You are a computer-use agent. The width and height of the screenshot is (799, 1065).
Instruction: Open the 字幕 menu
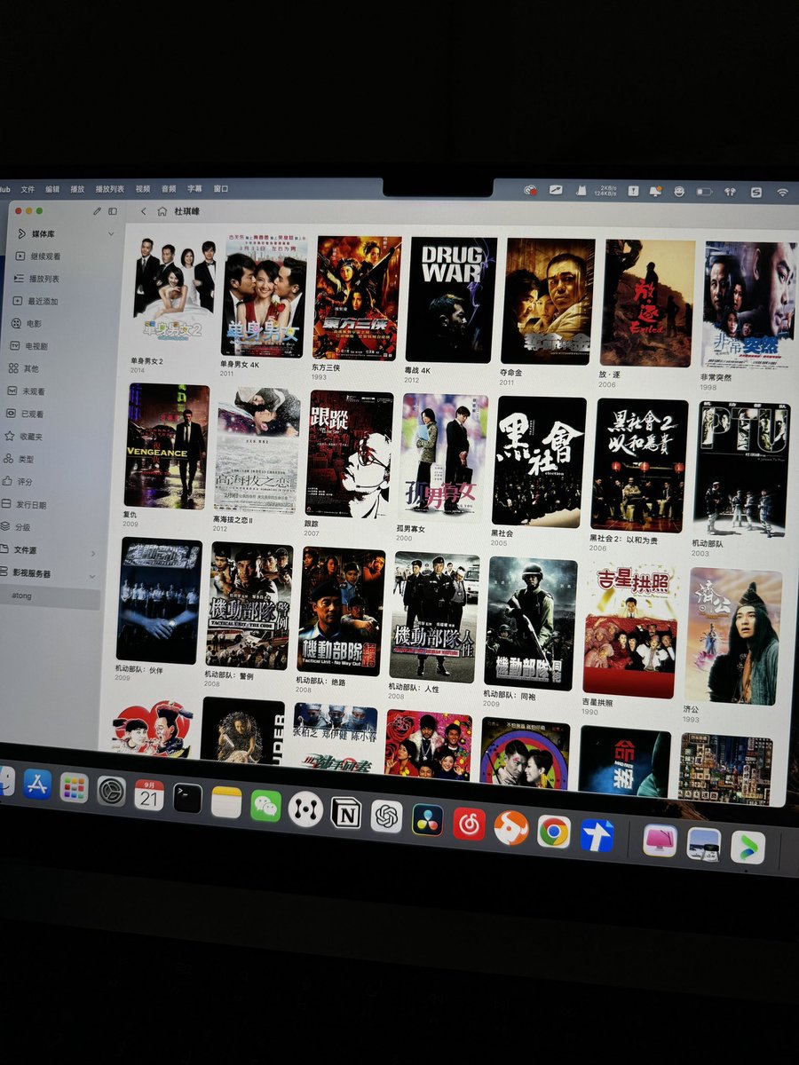[x=195, y=189]
